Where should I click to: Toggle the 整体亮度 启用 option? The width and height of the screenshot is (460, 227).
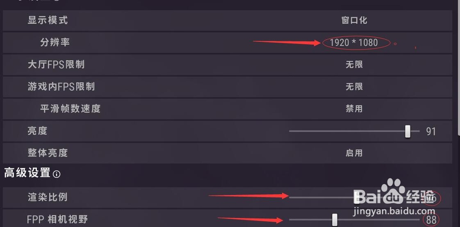click(x=354, y=153)
